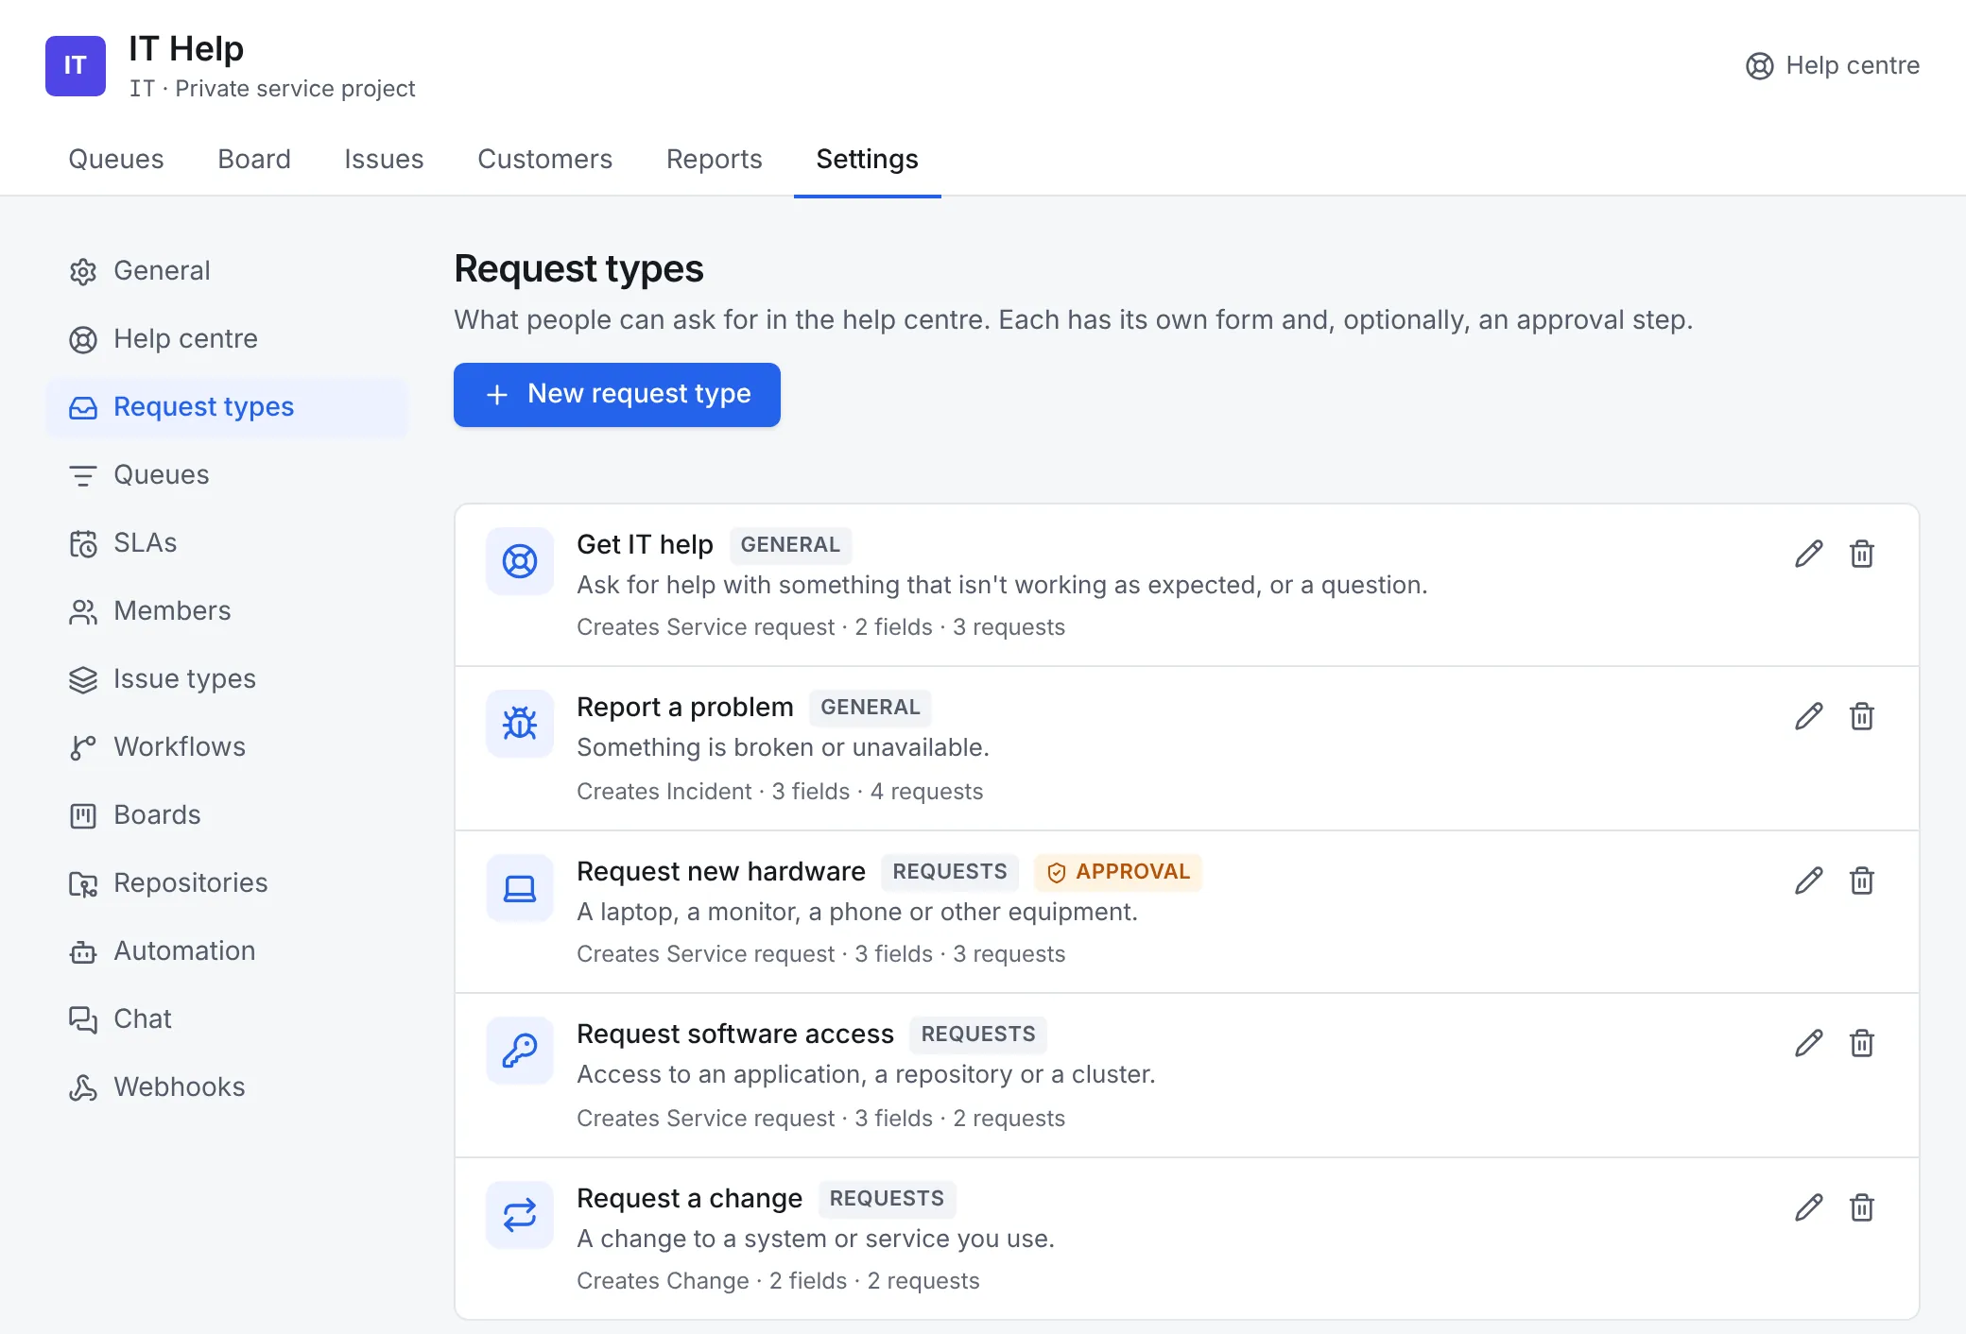Image resolution: width=1966 pixels, height=1334 pixels.
Task: Select Request types in sidebar
Action: pos(227,407)
